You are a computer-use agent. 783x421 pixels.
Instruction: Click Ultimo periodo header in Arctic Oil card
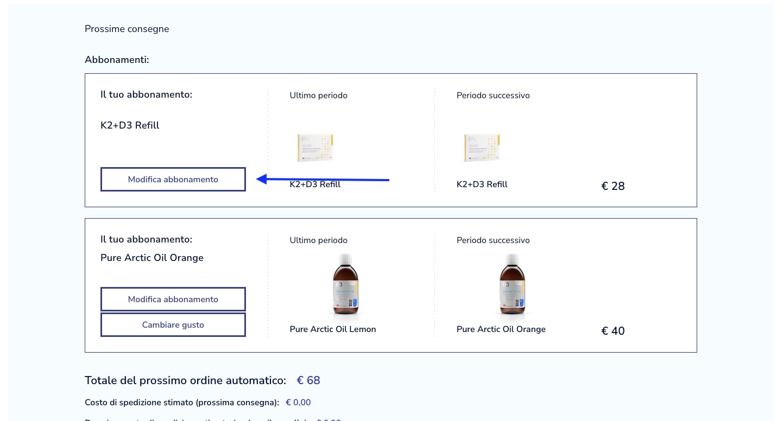tap(319, 240)
